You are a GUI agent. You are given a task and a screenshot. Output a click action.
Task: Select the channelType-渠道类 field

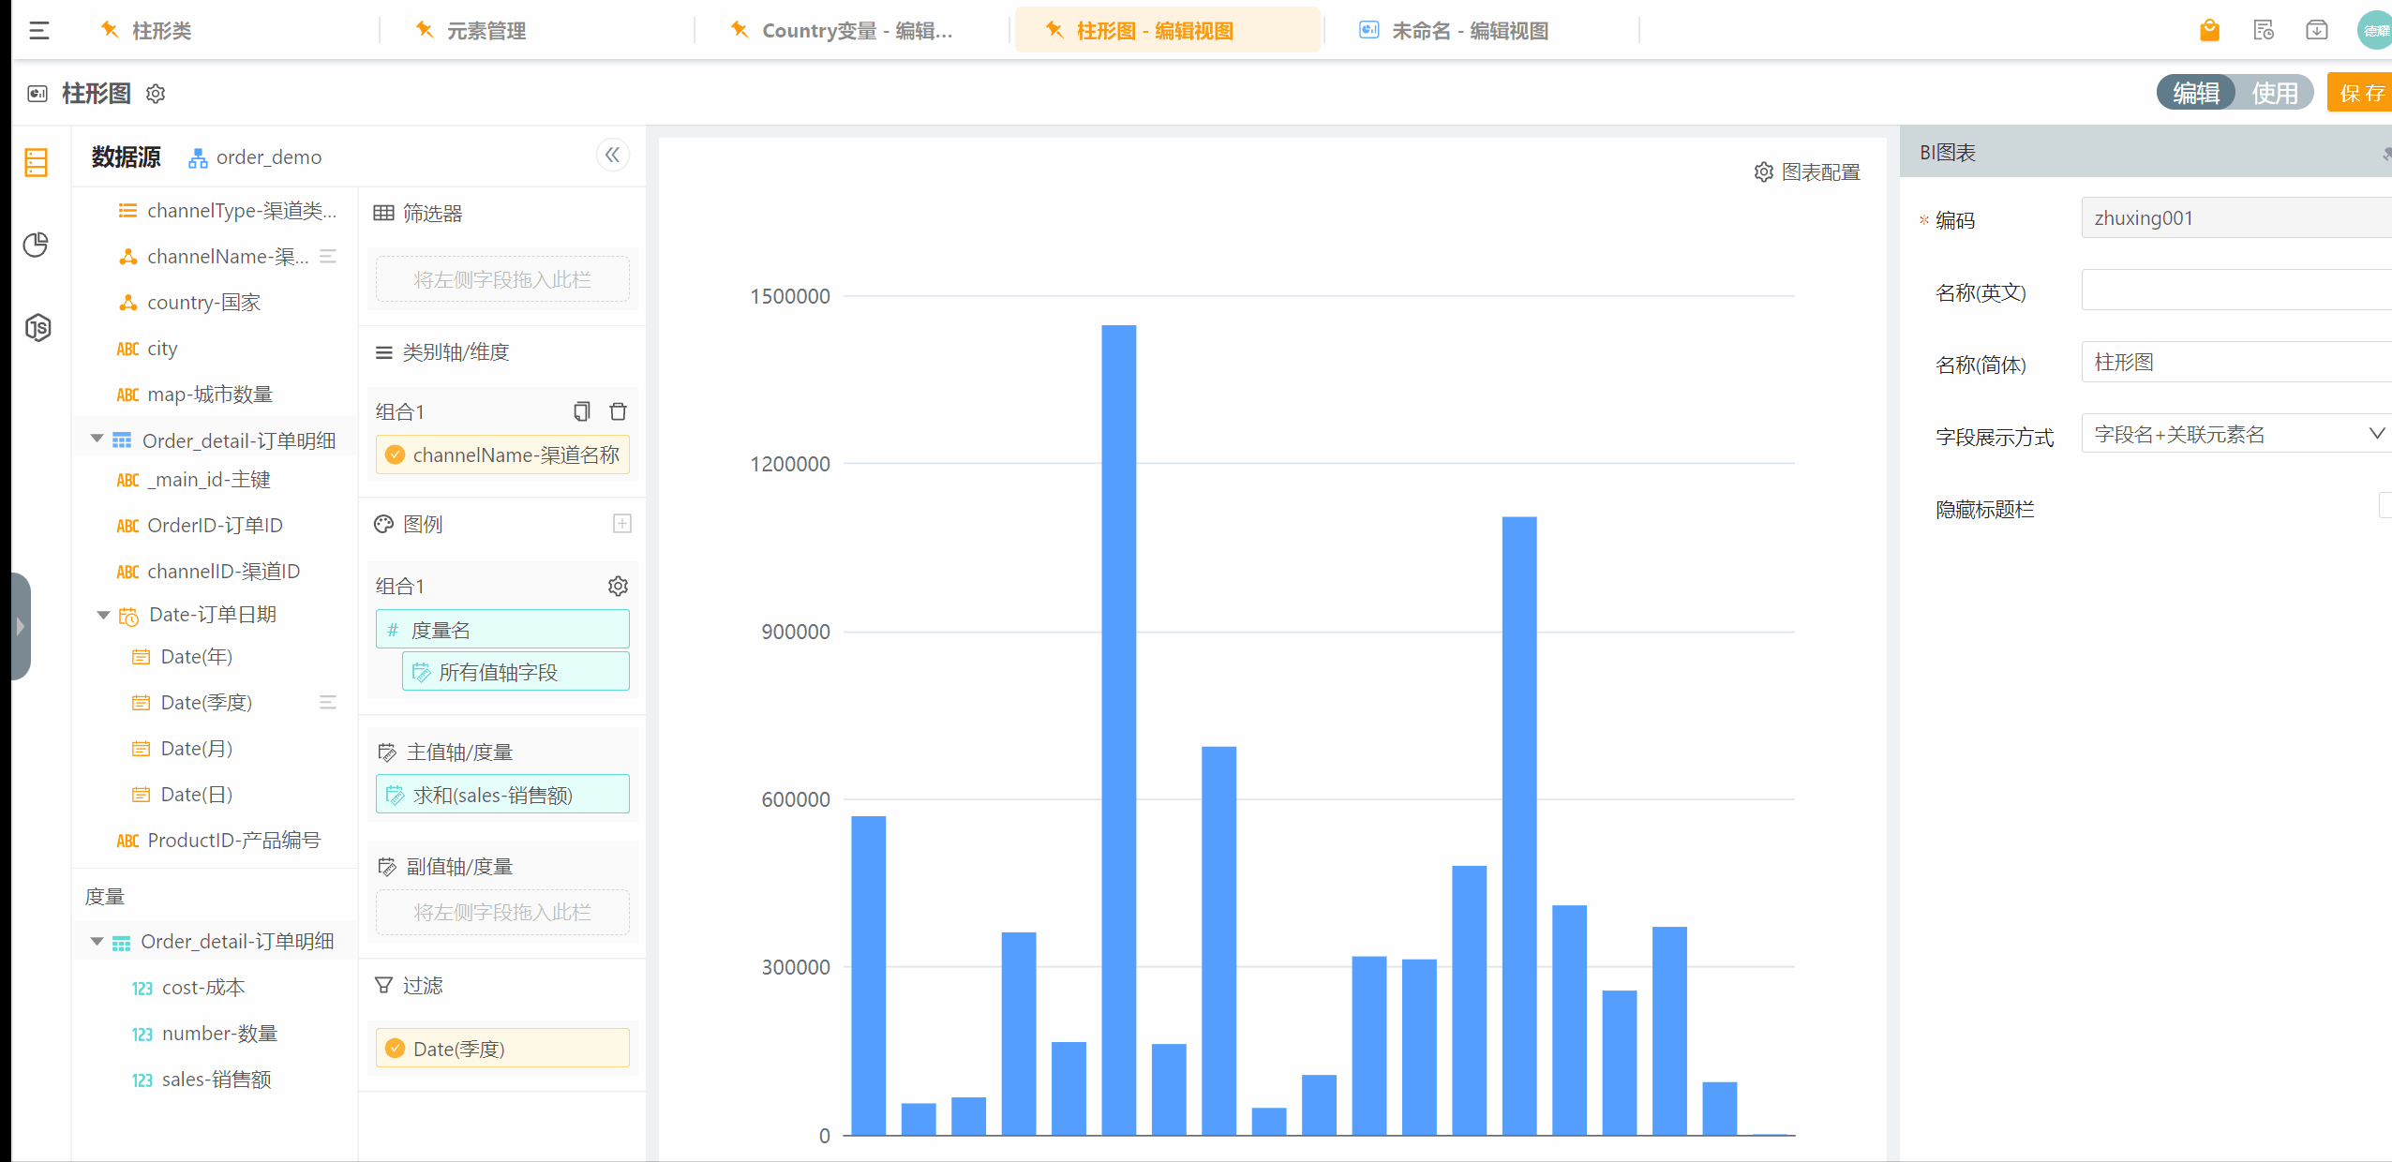(x=242, y=211)
